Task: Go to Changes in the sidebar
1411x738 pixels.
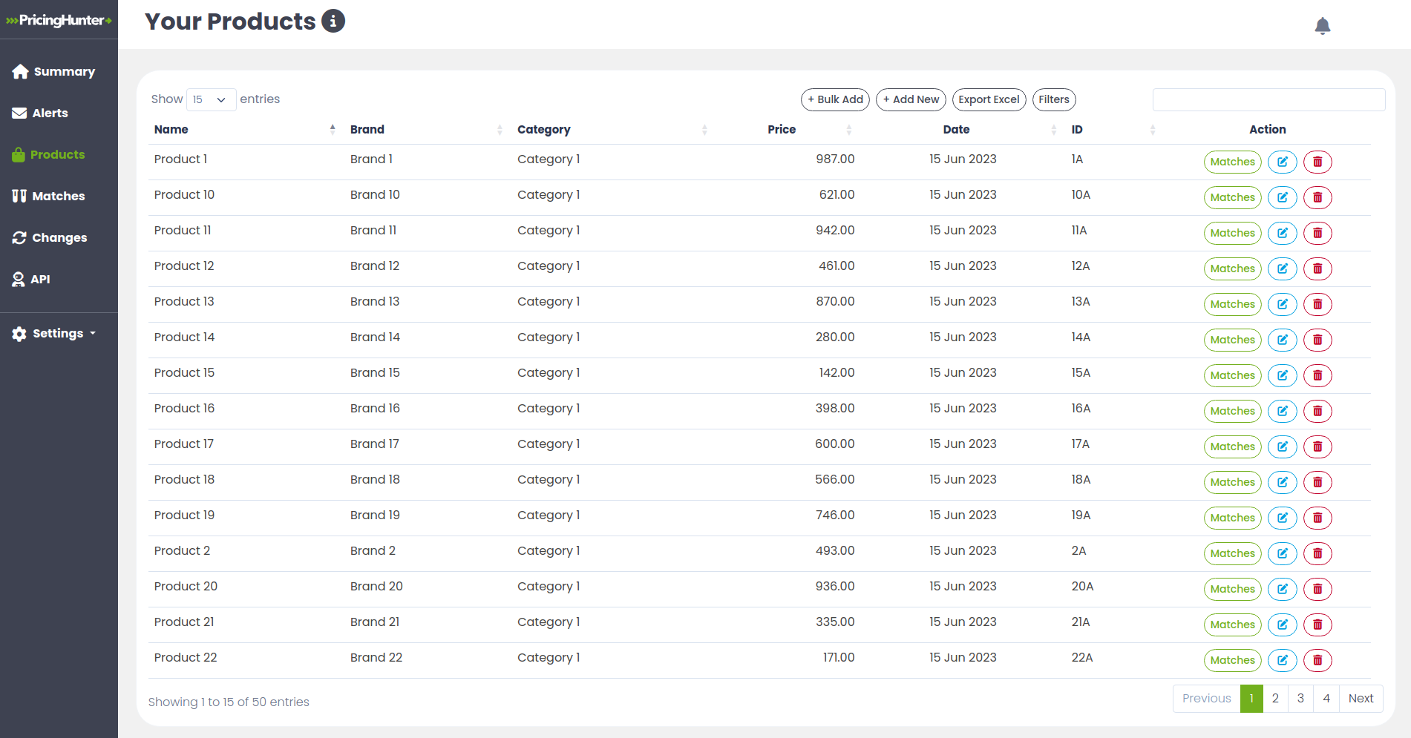Action: pyautogui.click(x=59, y=238)
